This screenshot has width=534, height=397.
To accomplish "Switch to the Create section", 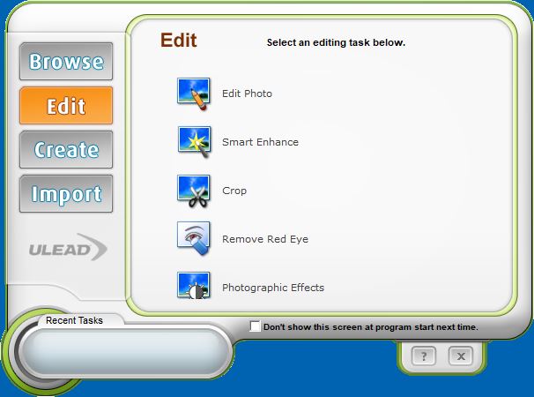I will [66, 149].
